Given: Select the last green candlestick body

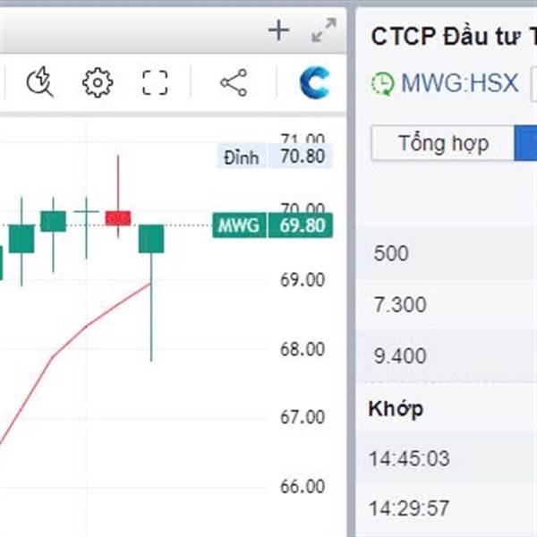Looking at the screenshot, I should pyautogui.click(x=151, y=239).
